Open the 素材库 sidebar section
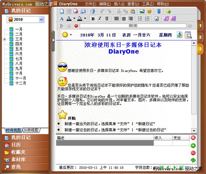The width and height of the screenshot is (206, 174). (25, 159)
